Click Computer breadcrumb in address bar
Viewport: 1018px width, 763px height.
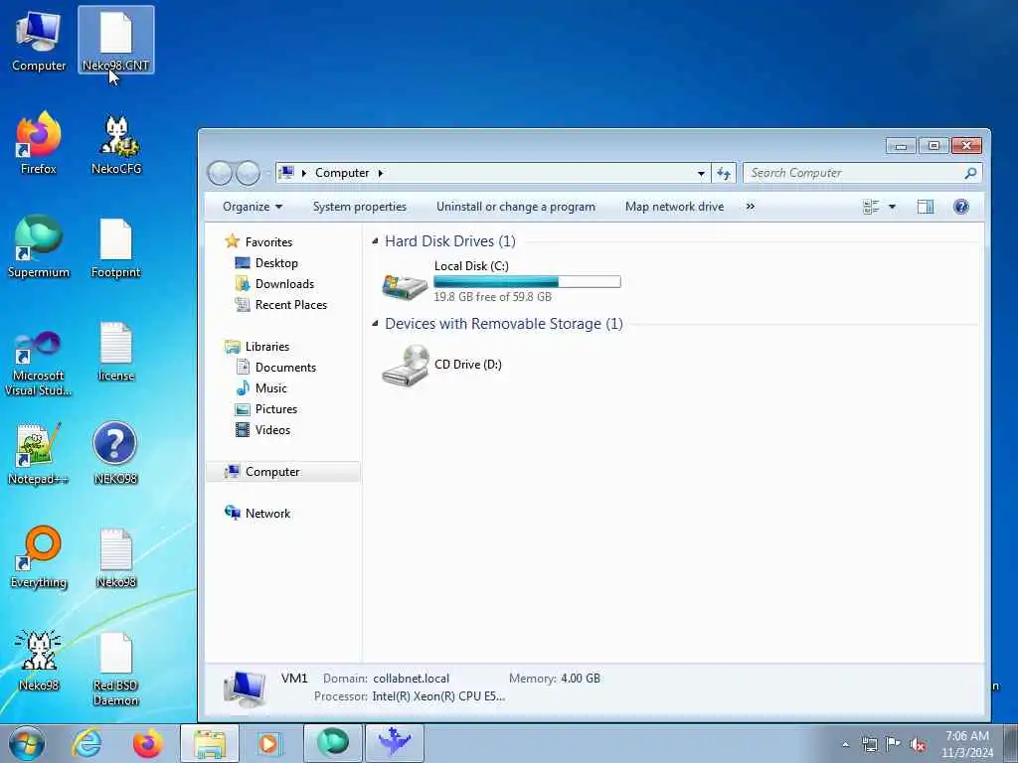pyautogui.click(x=342, y=173)
